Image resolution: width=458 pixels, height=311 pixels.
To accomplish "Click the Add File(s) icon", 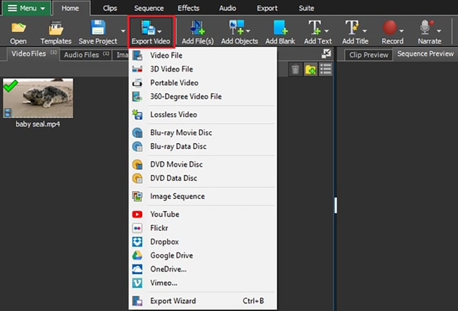I will pyautogui.click(x=196, y=28).
